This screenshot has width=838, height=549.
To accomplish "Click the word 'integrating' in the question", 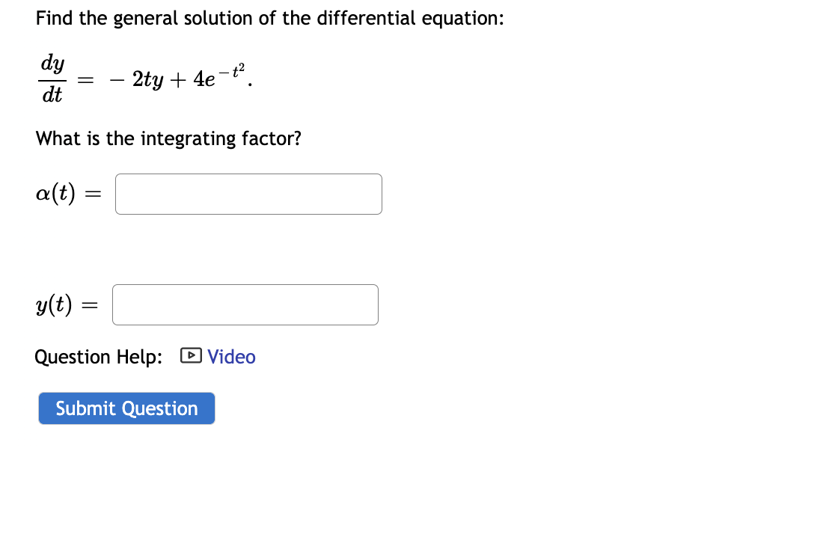I will [188, 139].
